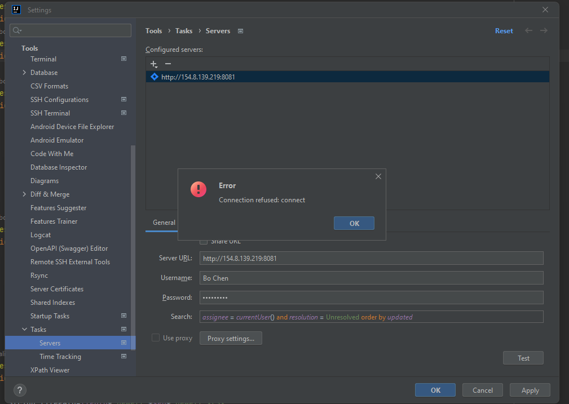Switch to the General tab
The height and width of the screenshot is (404, 569).
pyautogui.click(x=164, y=223)
